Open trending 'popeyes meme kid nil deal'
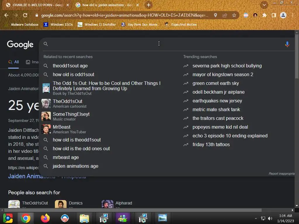Screen dimensions: 299x224 point(220,127)
